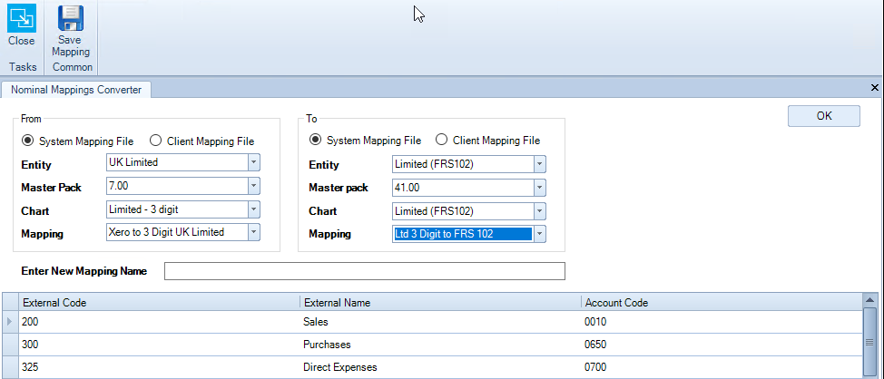Click the External Code cell 200
The image size is (884, 379).
click(160, 322)
